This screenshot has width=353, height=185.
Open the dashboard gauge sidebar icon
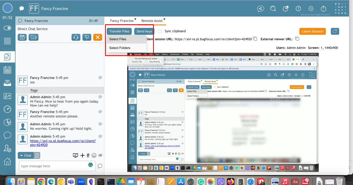click(7, 109)
